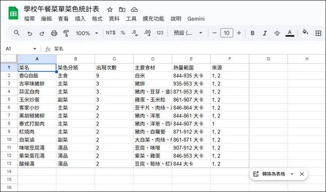Open the 工具 menu
The width and height of the screenshot is (326, 192).
(131, 18)
